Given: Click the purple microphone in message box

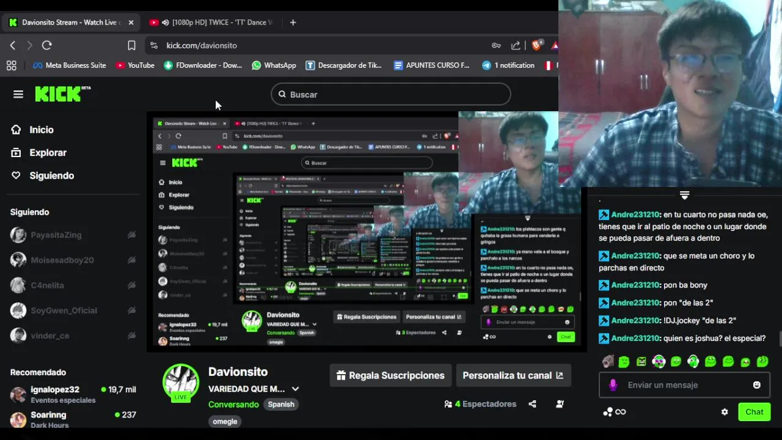Looking at the screenshot, I should (x=613, y=385).
